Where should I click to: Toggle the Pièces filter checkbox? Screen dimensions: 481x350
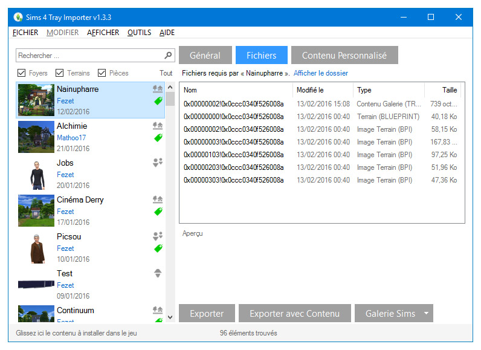click(102, 73)
